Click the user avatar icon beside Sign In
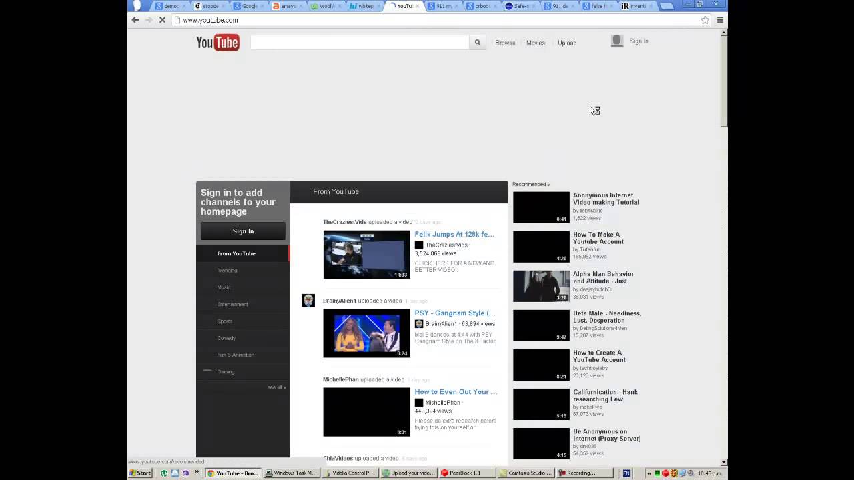This screenshot has height=480, width=854. 617,41
